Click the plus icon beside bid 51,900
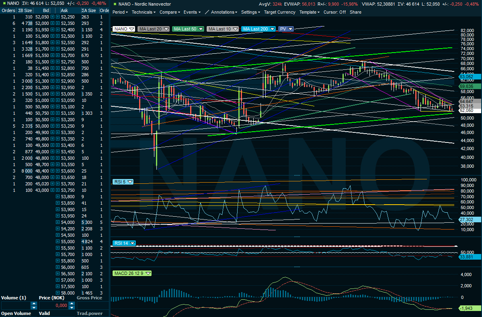This screenshot has height=317, width=482. coord(53,36)
